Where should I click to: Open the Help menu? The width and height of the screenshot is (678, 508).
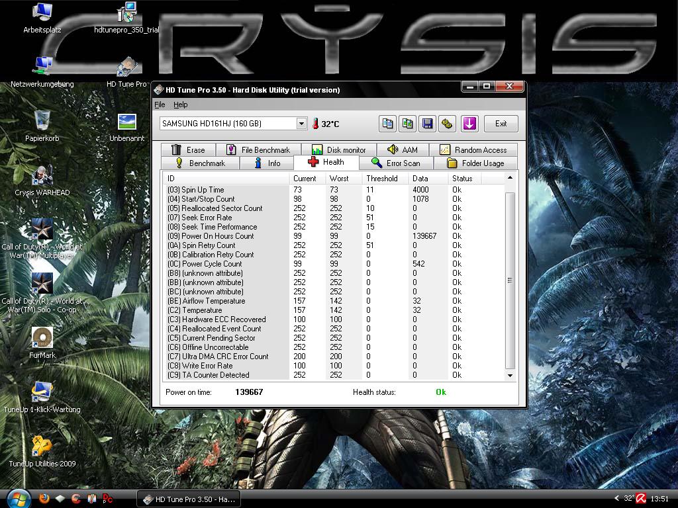(x=180, y=105)
